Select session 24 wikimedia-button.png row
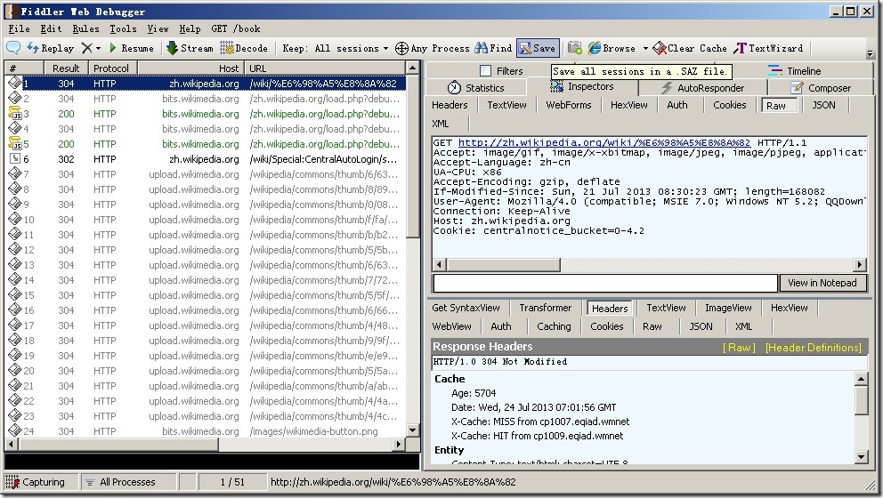 click(x=205, y=431)
